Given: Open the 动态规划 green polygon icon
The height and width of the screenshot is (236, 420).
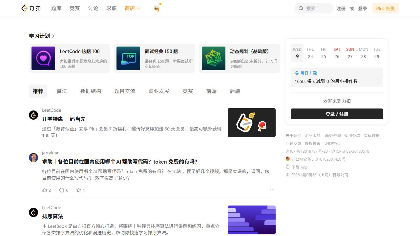Looking at the screenshot, I should 214,58.
